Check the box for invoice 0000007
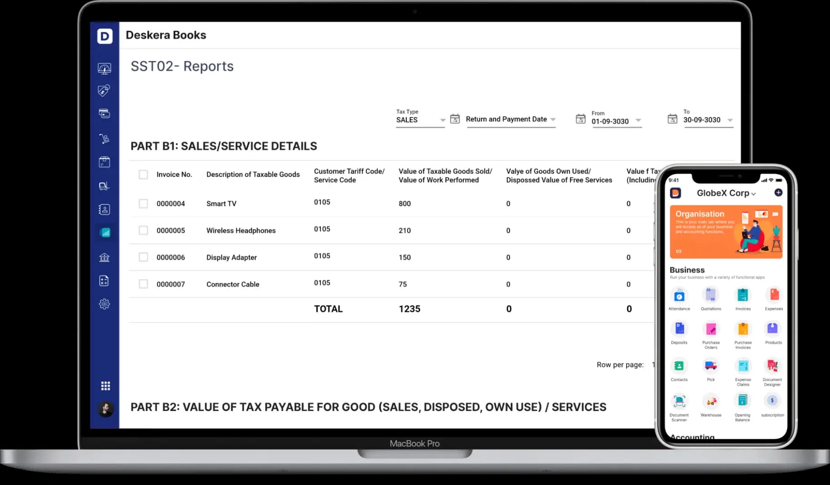 [143, 284]
